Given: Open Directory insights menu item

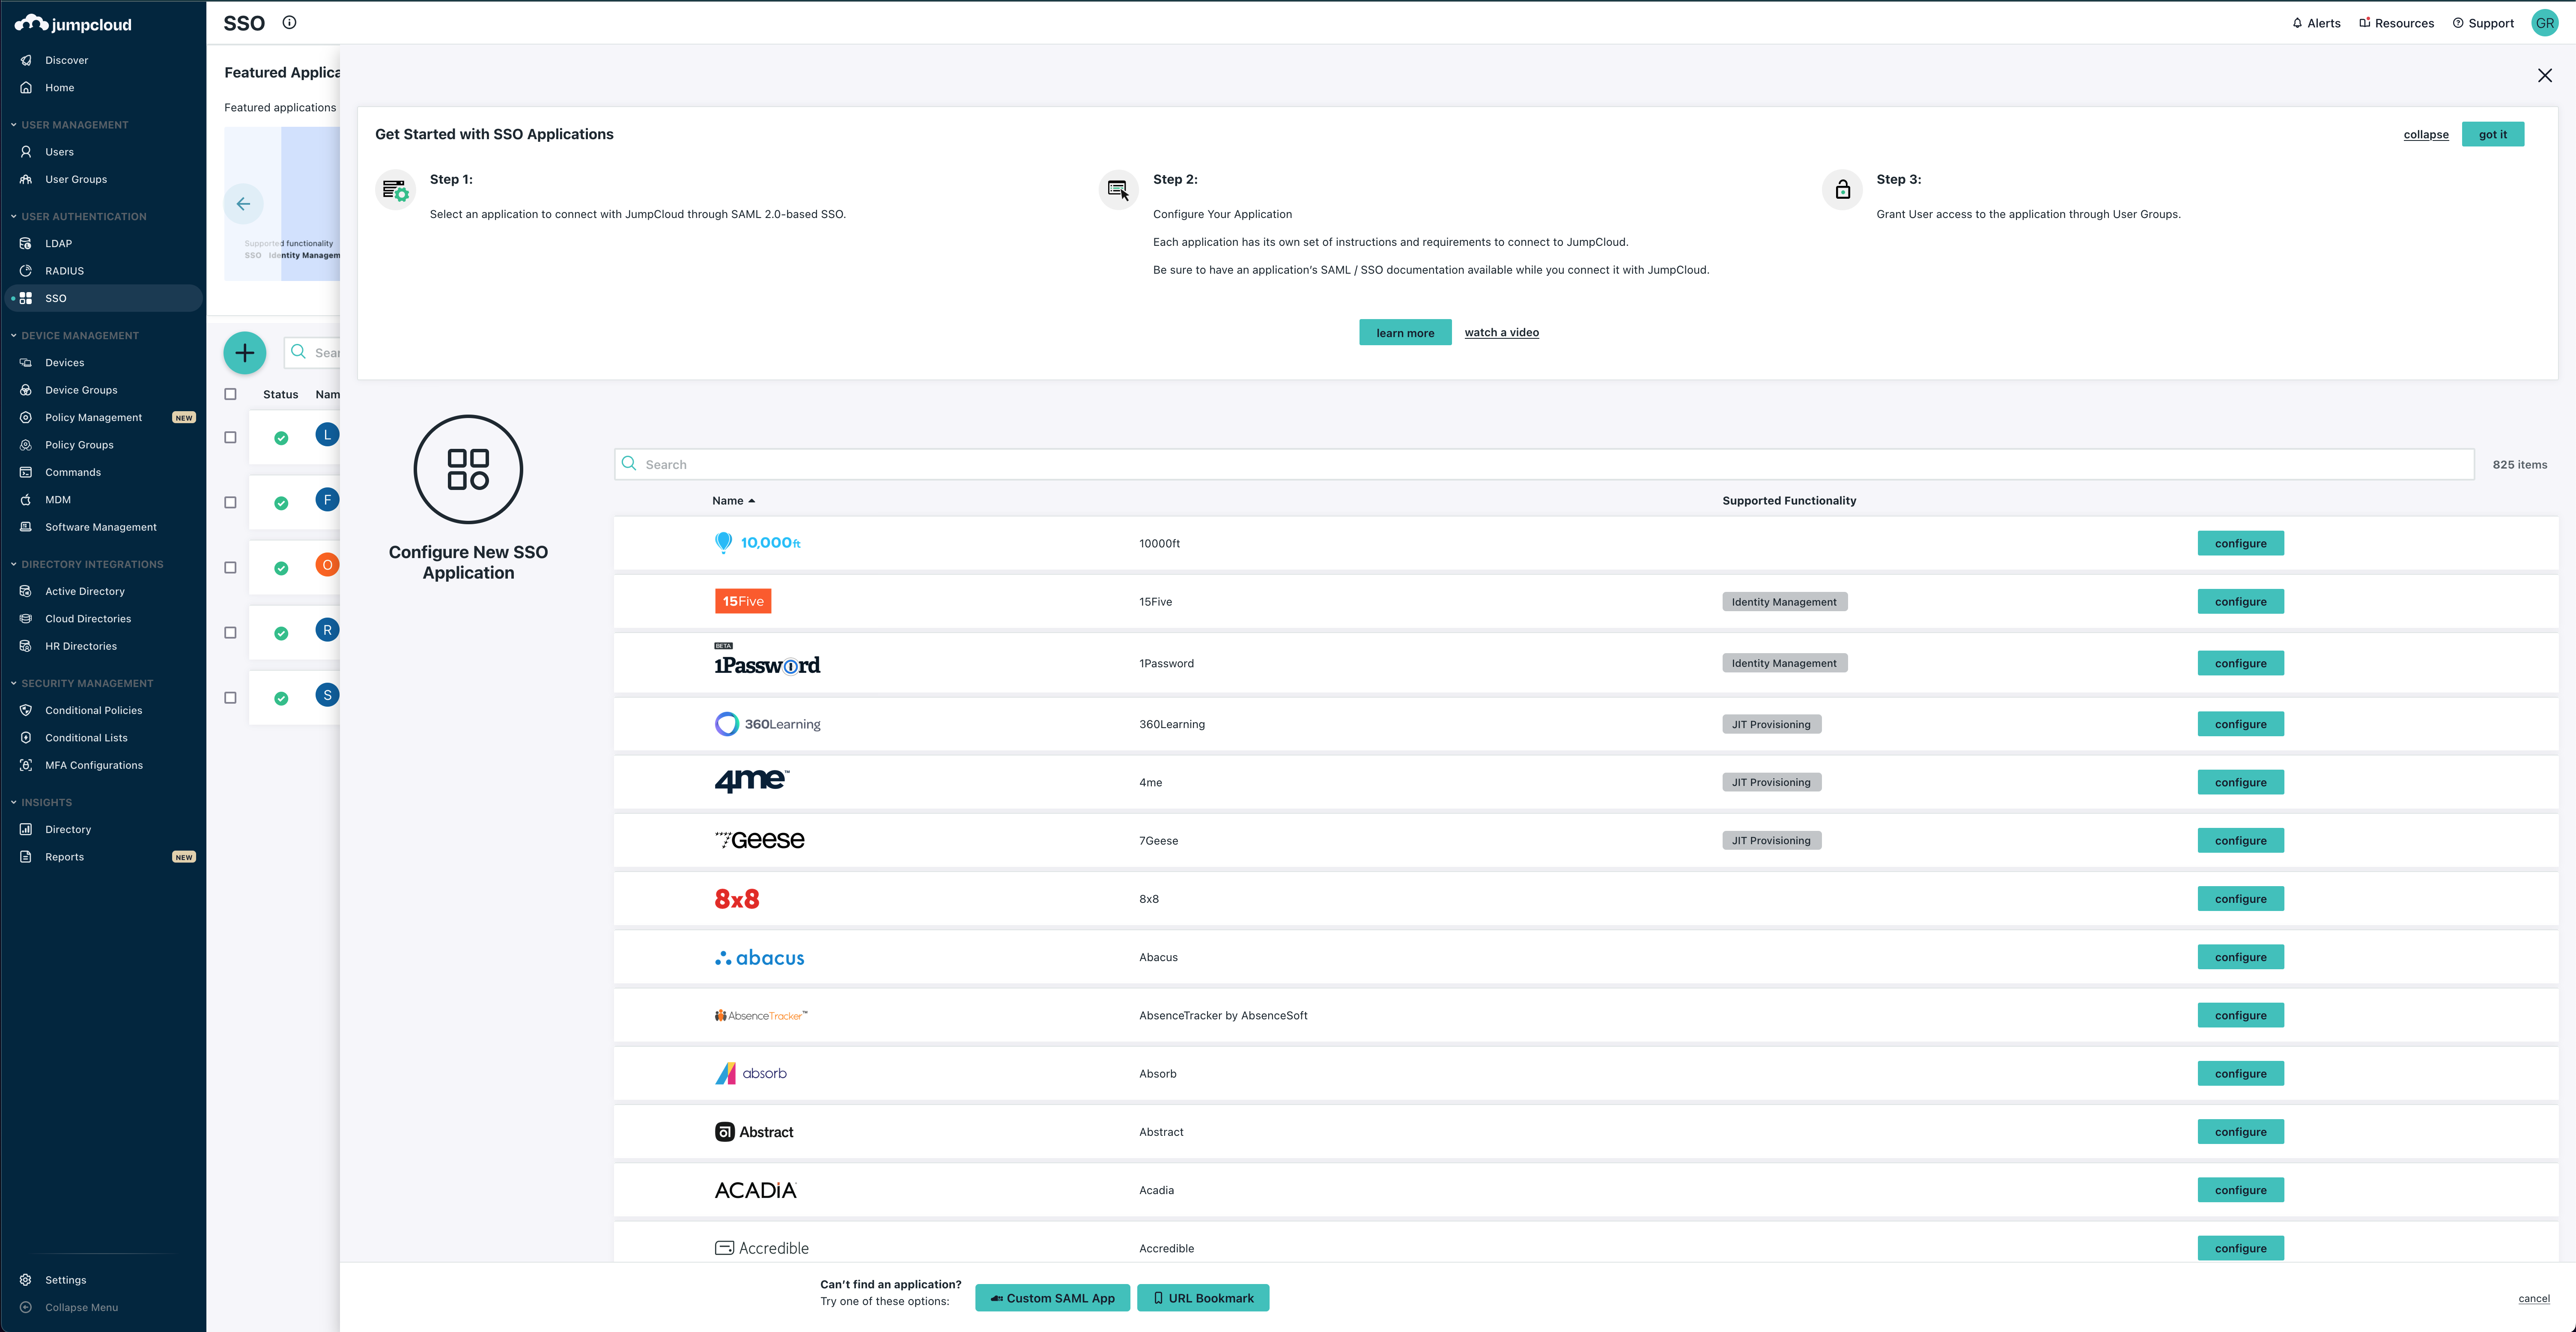Looking at the screenshot, I should click(x=68, y=829).
